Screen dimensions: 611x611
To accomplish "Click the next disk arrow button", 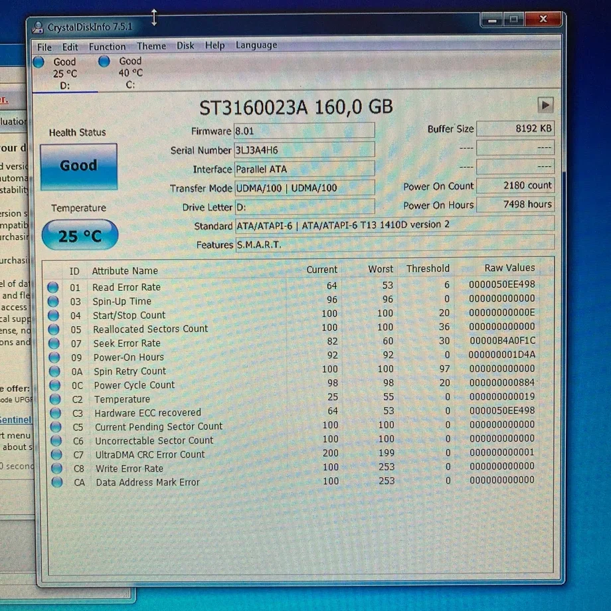I will pyautogui.click(x=545, y=105).
